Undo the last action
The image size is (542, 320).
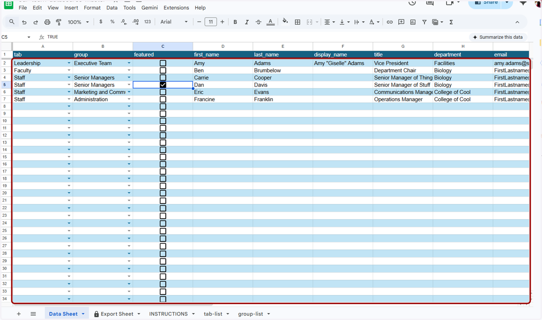[x=24, y=22]
